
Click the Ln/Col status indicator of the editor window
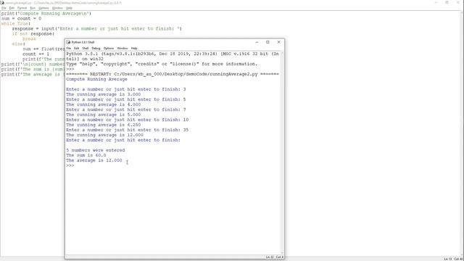453,259
